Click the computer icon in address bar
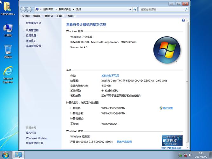The image size is (212, 159). 37,9
